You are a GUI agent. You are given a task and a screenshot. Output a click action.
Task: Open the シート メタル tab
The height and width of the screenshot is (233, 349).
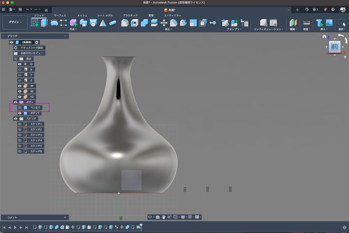point(105,15)
